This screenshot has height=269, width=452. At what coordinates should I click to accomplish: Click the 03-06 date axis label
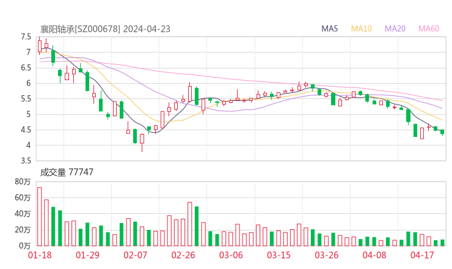pos(231,255)
